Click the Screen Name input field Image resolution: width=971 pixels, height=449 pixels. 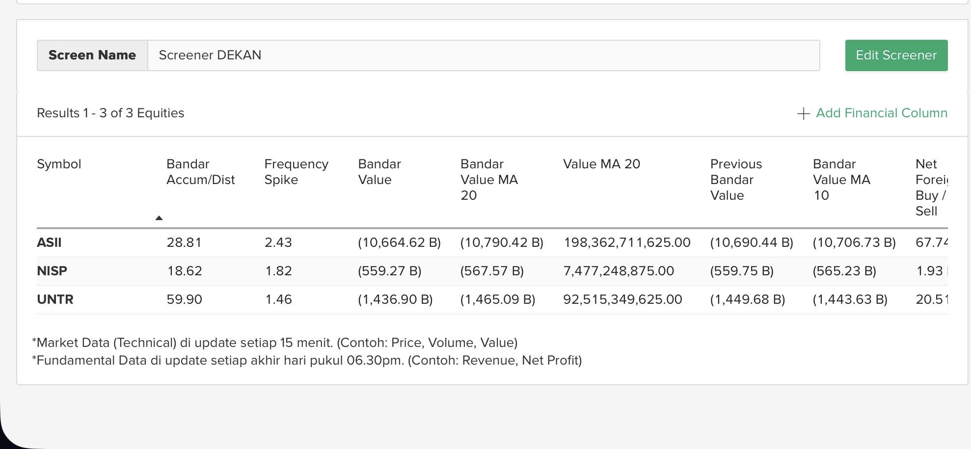point(483,55)
